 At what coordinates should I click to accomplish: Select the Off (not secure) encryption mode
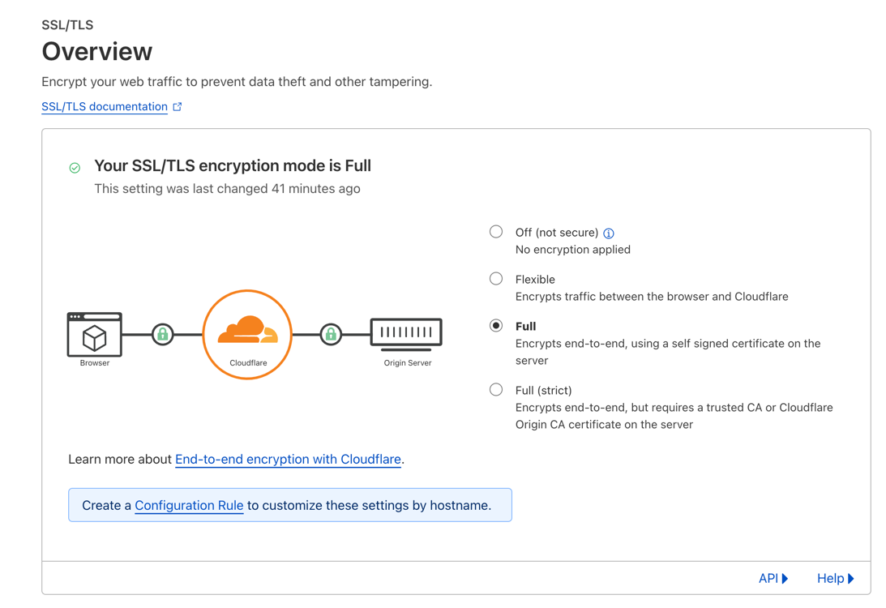tap(495, 231)
